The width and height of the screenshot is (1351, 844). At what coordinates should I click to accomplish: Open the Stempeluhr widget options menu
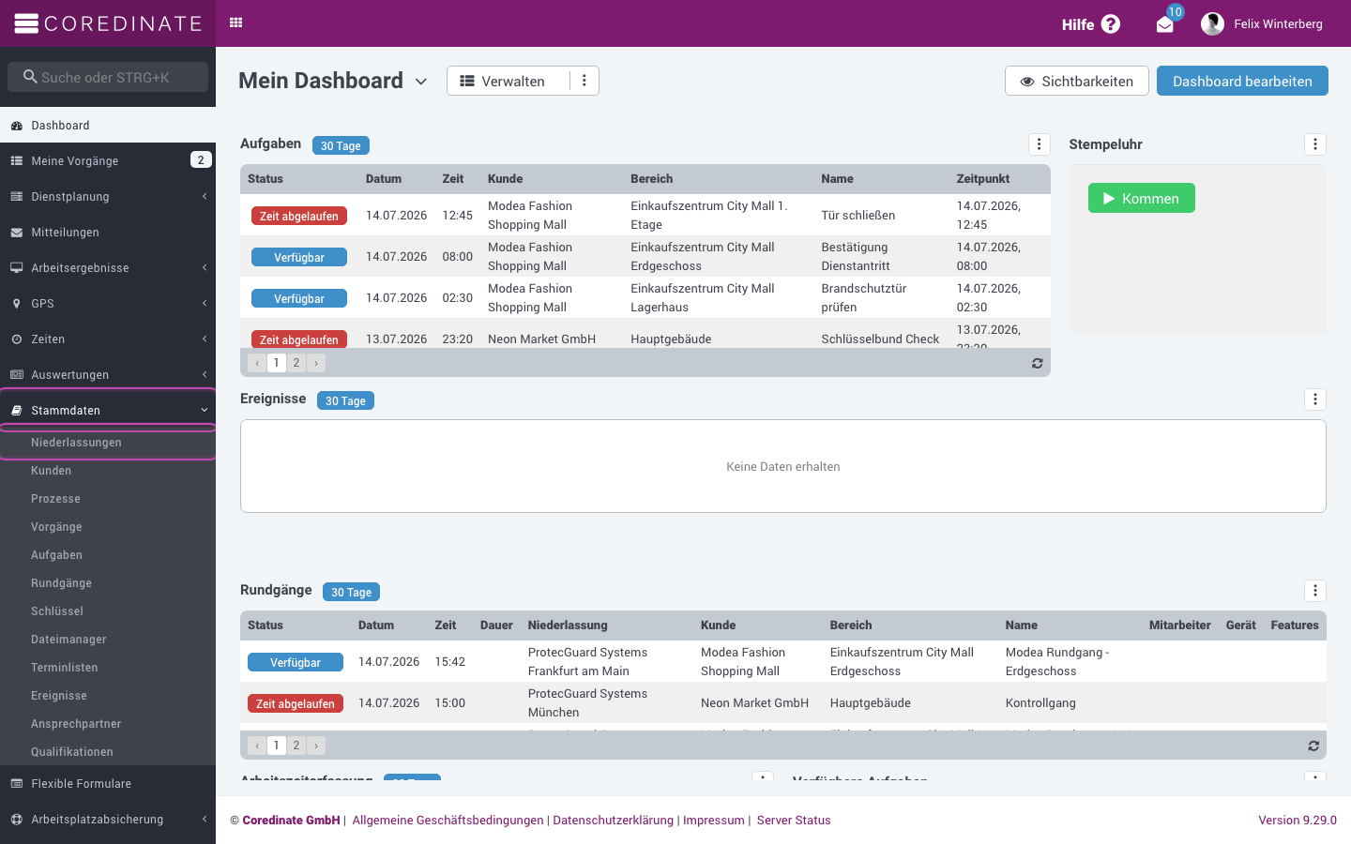[x=1315, y=144]
